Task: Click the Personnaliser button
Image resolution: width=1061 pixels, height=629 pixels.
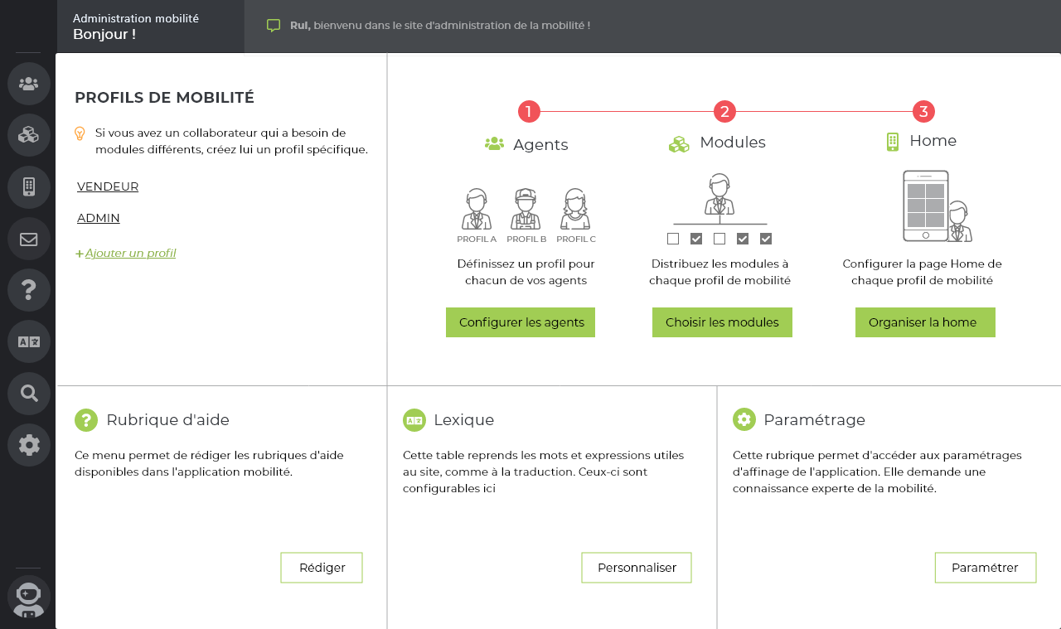Action: pos(637,568)
